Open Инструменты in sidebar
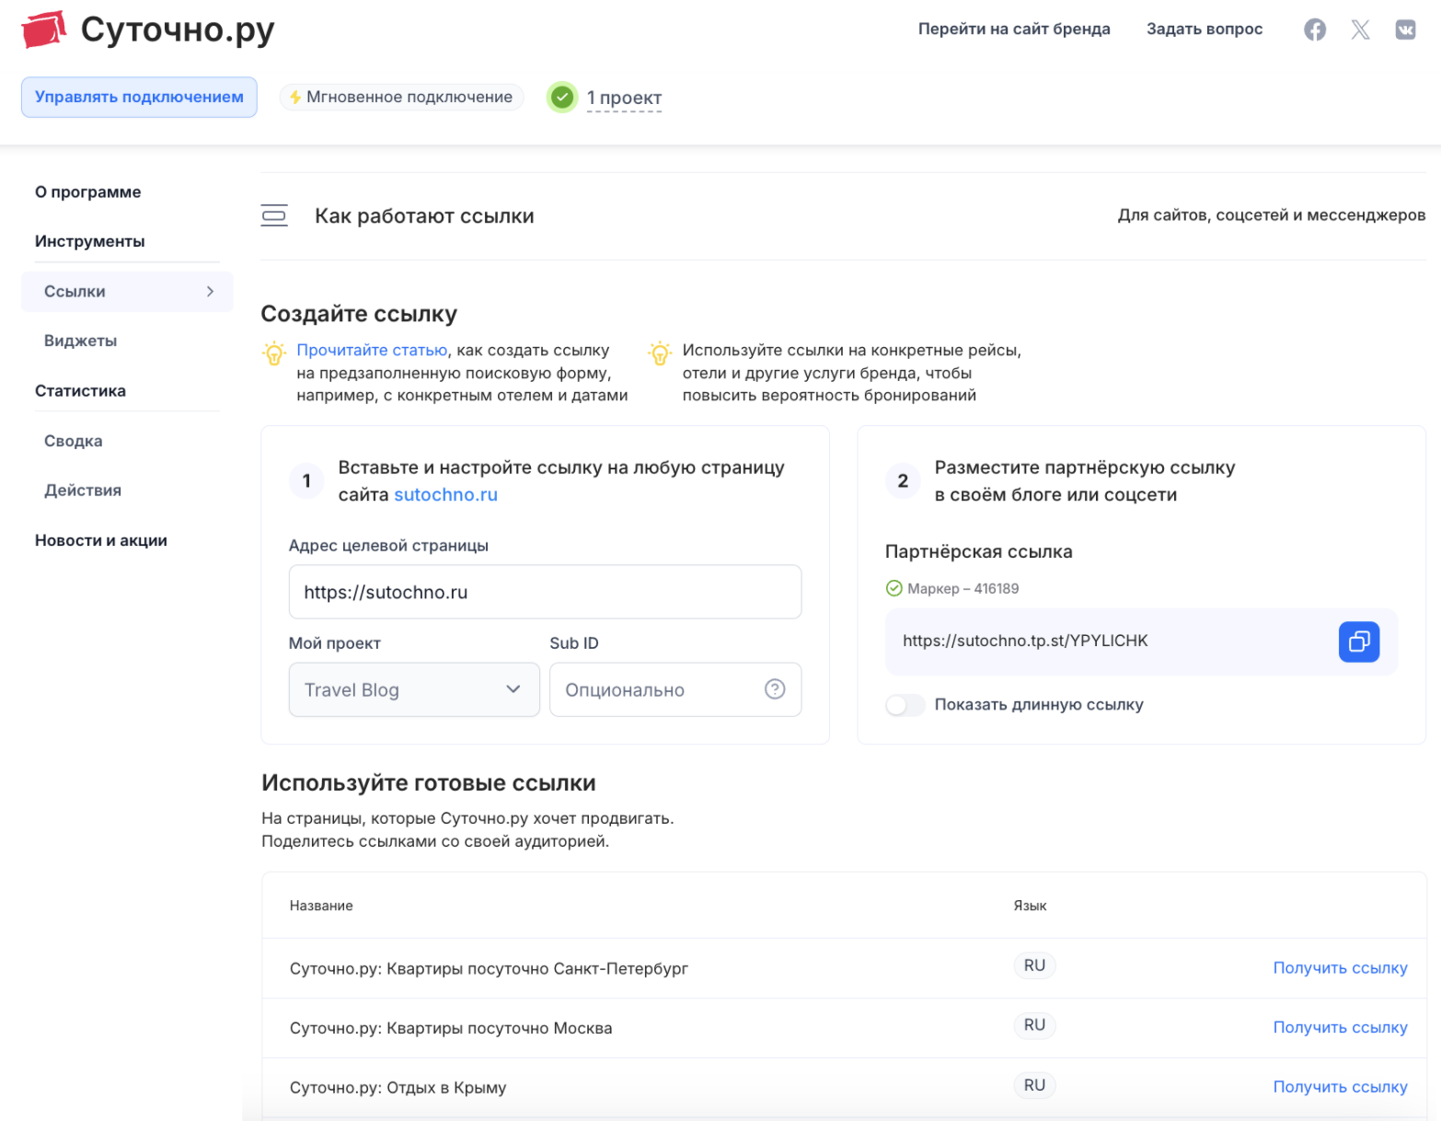The image size is (1441, 1121). [90, 241]
